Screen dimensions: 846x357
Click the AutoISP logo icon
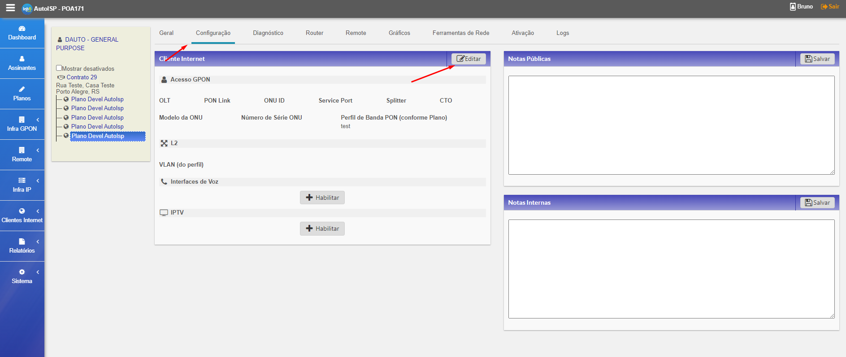[27, 9]
